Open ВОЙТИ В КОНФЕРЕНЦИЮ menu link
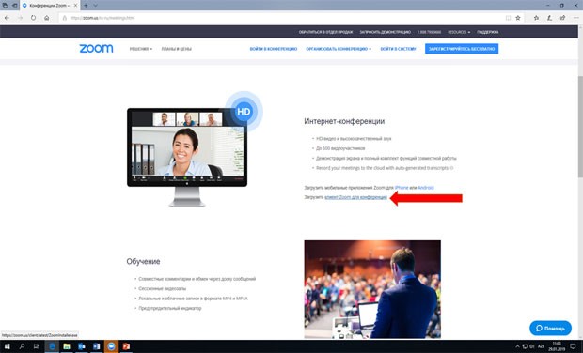Screen dimensions: 583x353 click(x=274, y=49)
